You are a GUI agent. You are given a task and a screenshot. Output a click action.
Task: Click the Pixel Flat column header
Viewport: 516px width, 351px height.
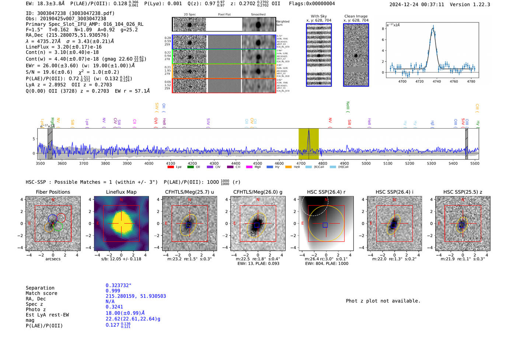coord(224,14)
